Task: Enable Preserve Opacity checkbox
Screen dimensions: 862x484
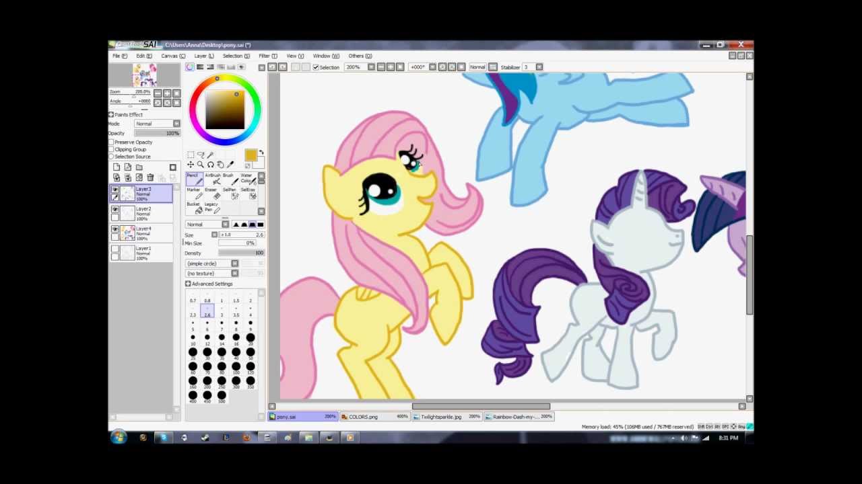Action: click(x=112, y=143)
